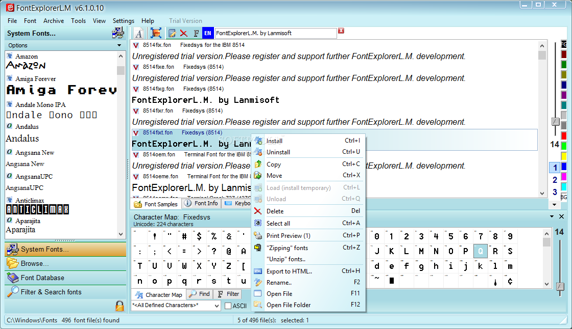Click the FG foreground color toggle
Screen dimensions: 572x329
tap(564, 44)
